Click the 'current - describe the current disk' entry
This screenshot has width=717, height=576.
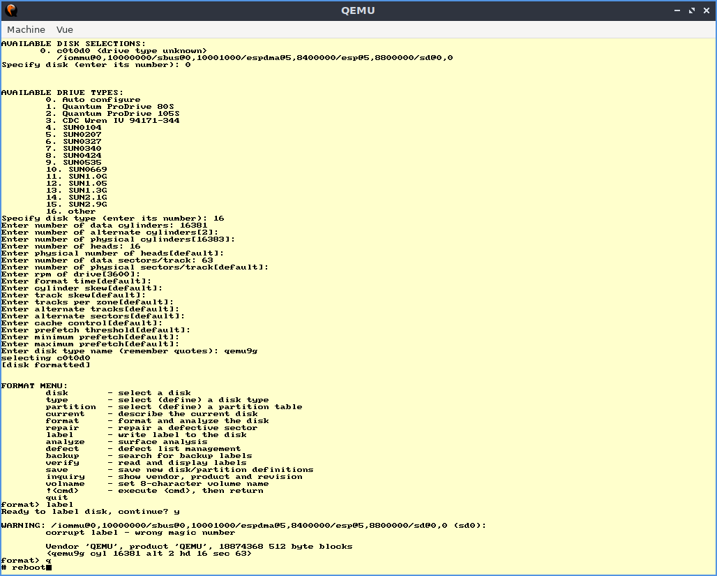[152, 414]
